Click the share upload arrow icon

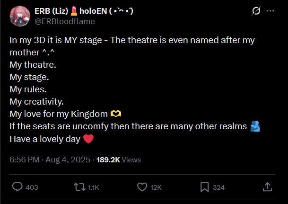point(267,187)
